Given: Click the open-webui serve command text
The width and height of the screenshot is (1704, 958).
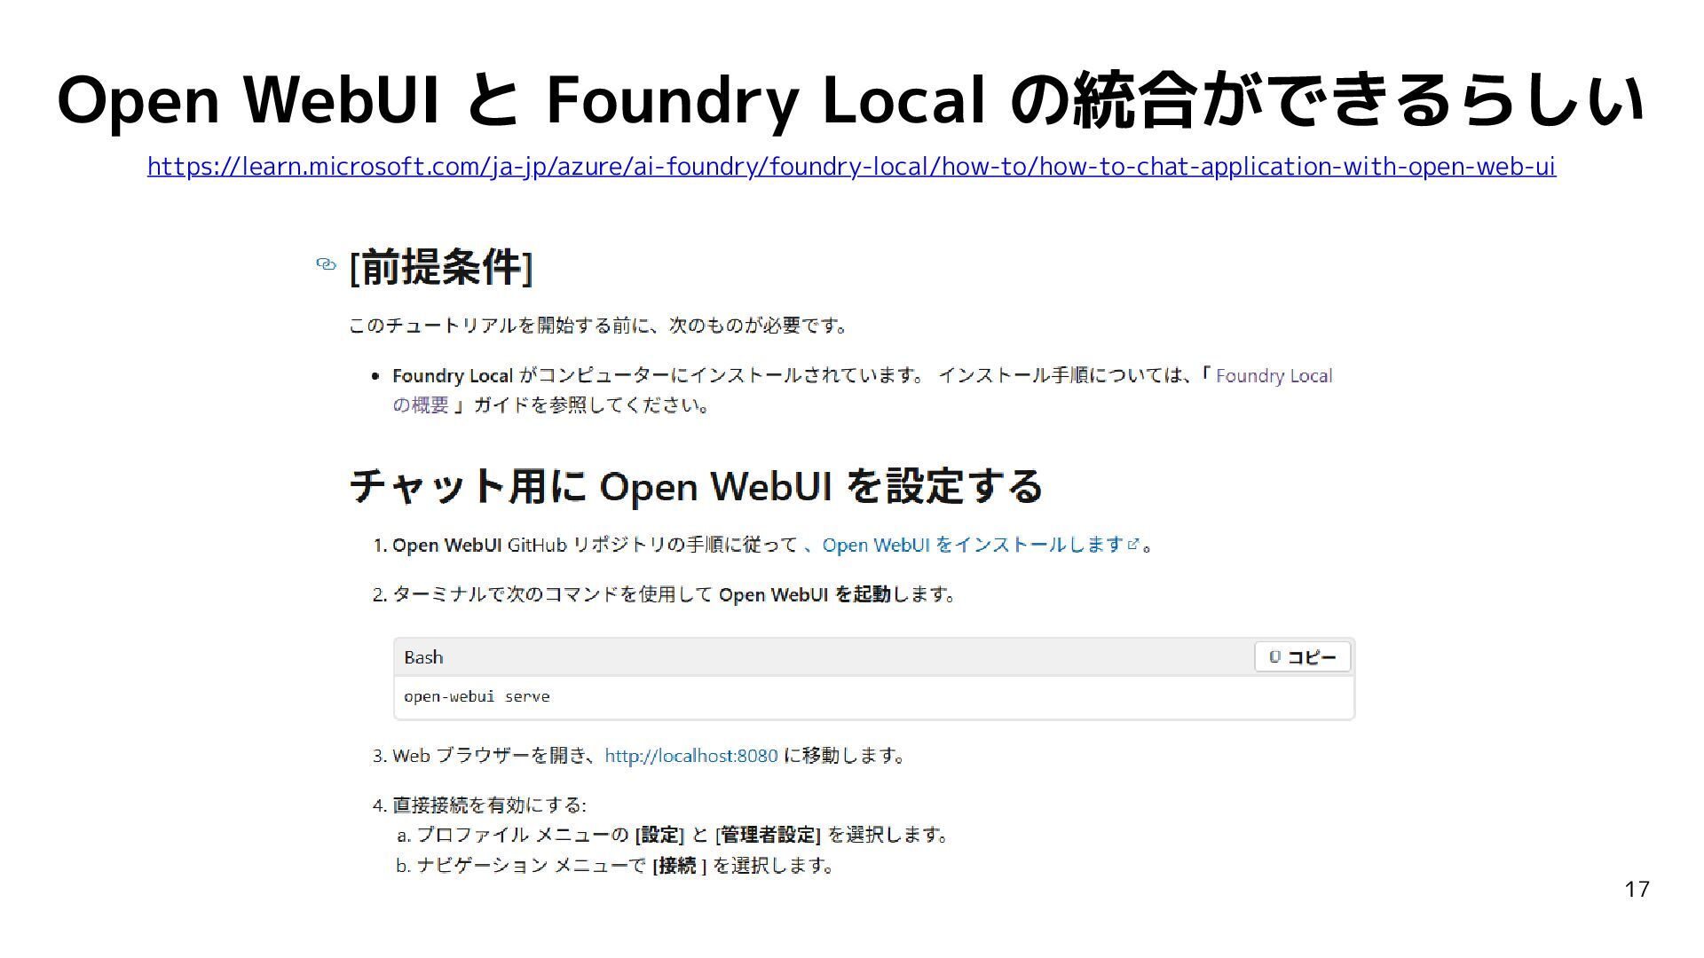Looking at the screenshot, I should (477, 697).
